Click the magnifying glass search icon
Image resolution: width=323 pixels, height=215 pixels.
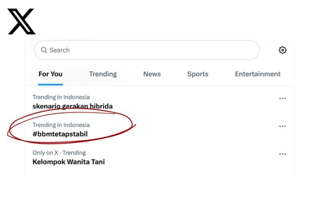[44, 50]
